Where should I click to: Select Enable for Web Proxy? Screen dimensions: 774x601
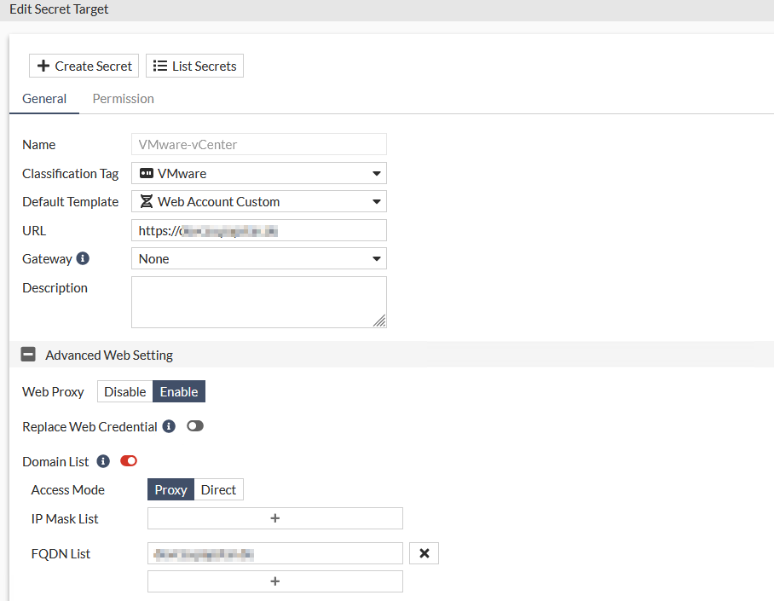(179, 392)
